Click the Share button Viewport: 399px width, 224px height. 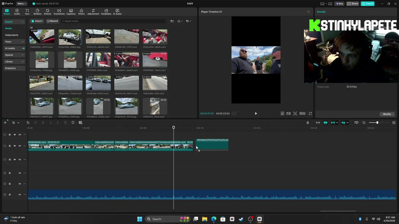(x=353, y=4)
